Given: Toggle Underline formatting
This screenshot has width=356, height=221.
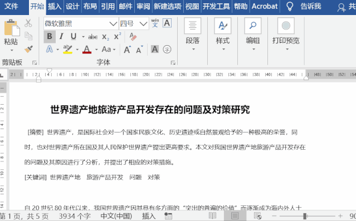Looking at the screenshot, I should click(x=74, y=37).
